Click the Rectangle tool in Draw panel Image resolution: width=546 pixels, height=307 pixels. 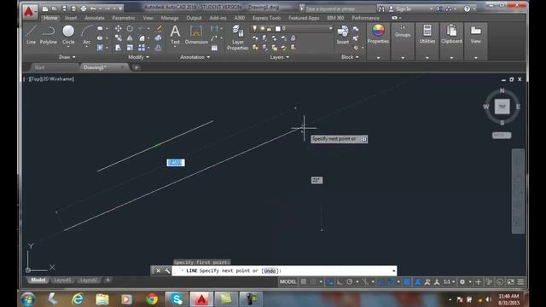(101, 28)
